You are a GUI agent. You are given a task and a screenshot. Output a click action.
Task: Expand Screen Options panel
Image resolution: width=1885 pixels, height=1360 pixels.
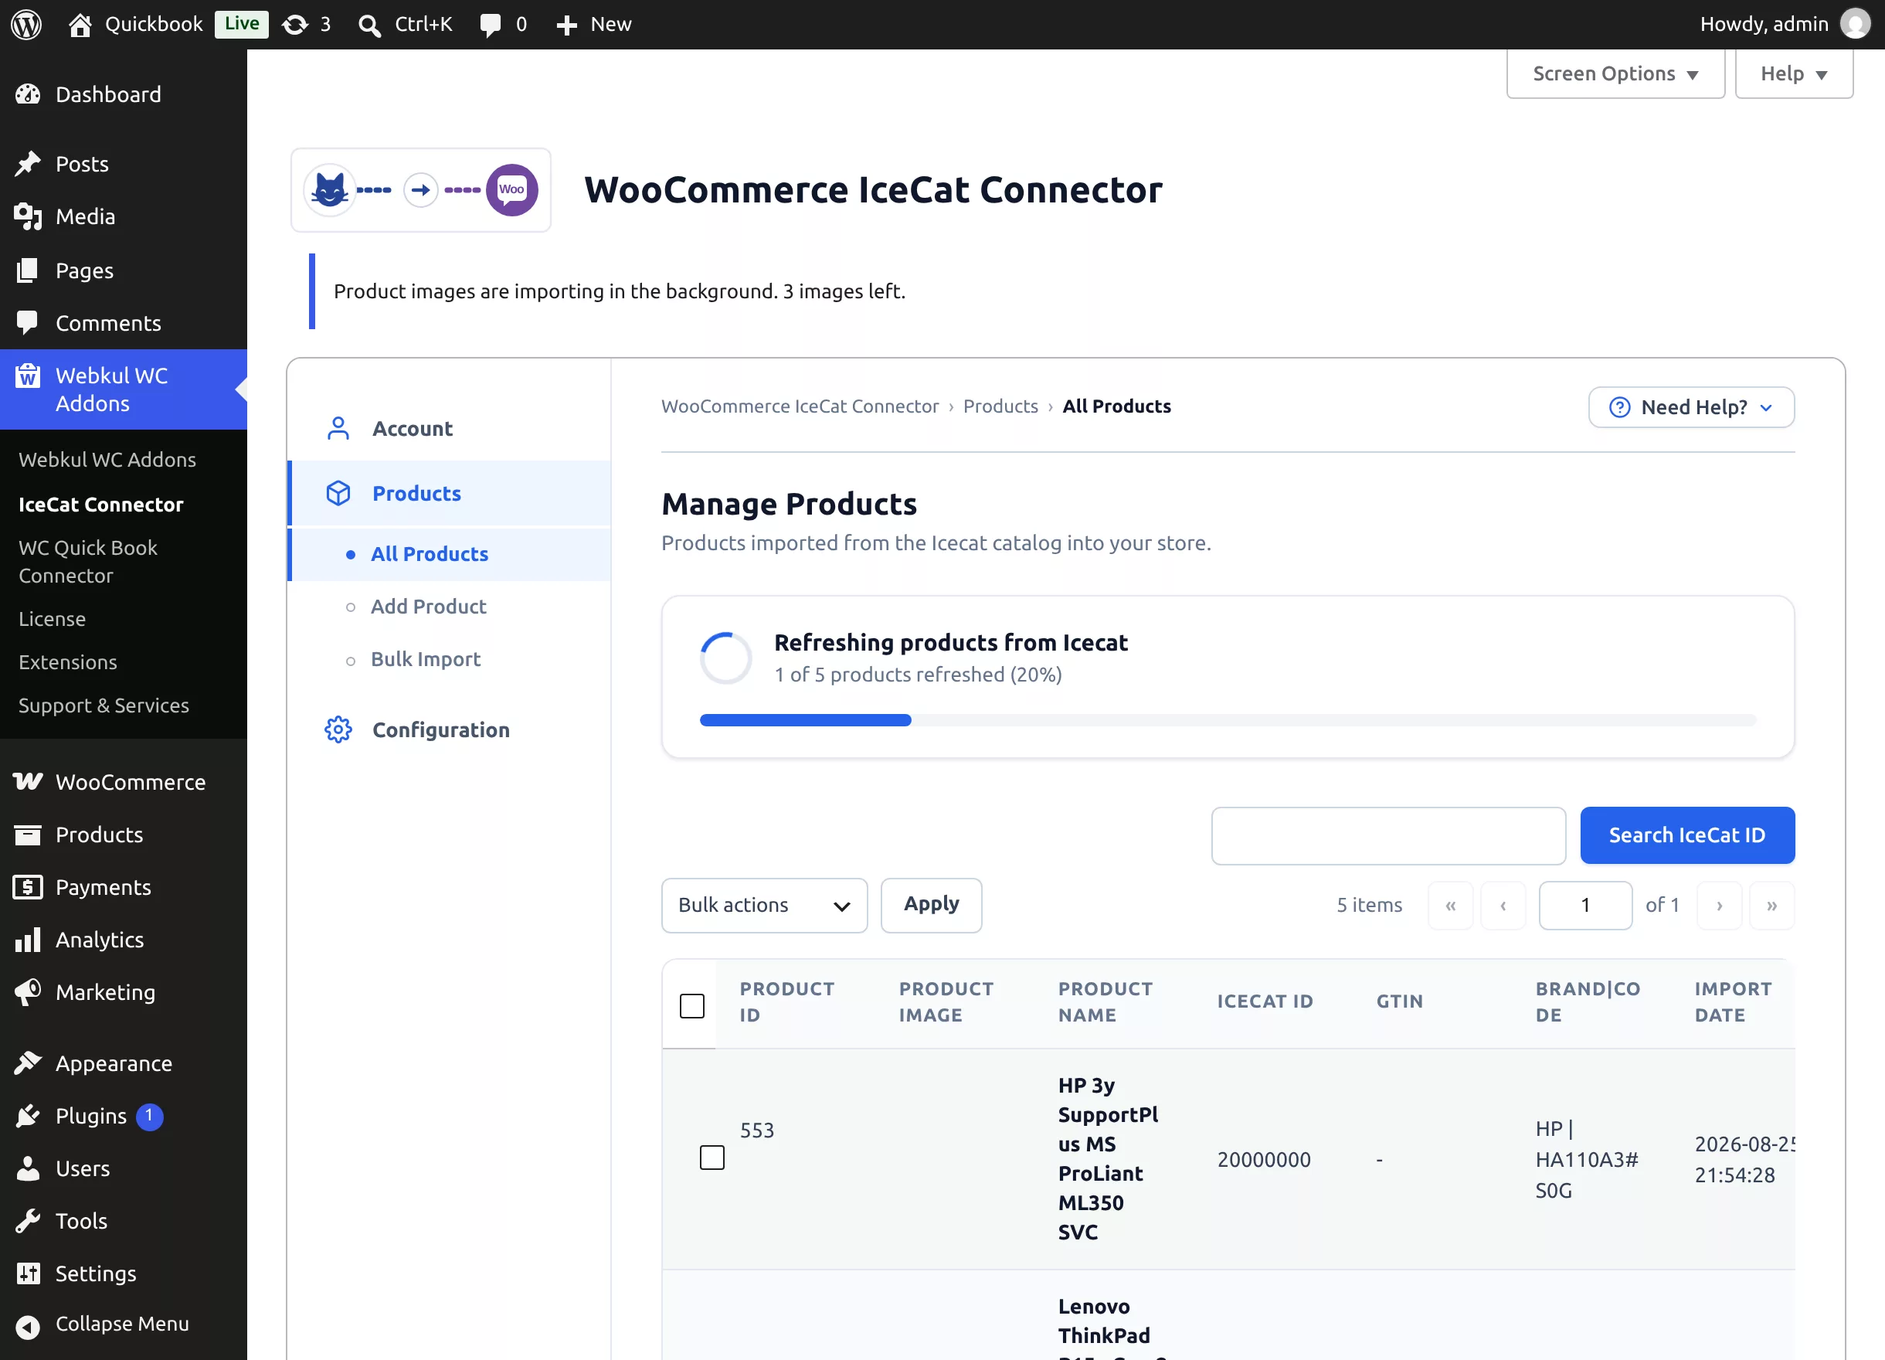[x=1615, y=73]
